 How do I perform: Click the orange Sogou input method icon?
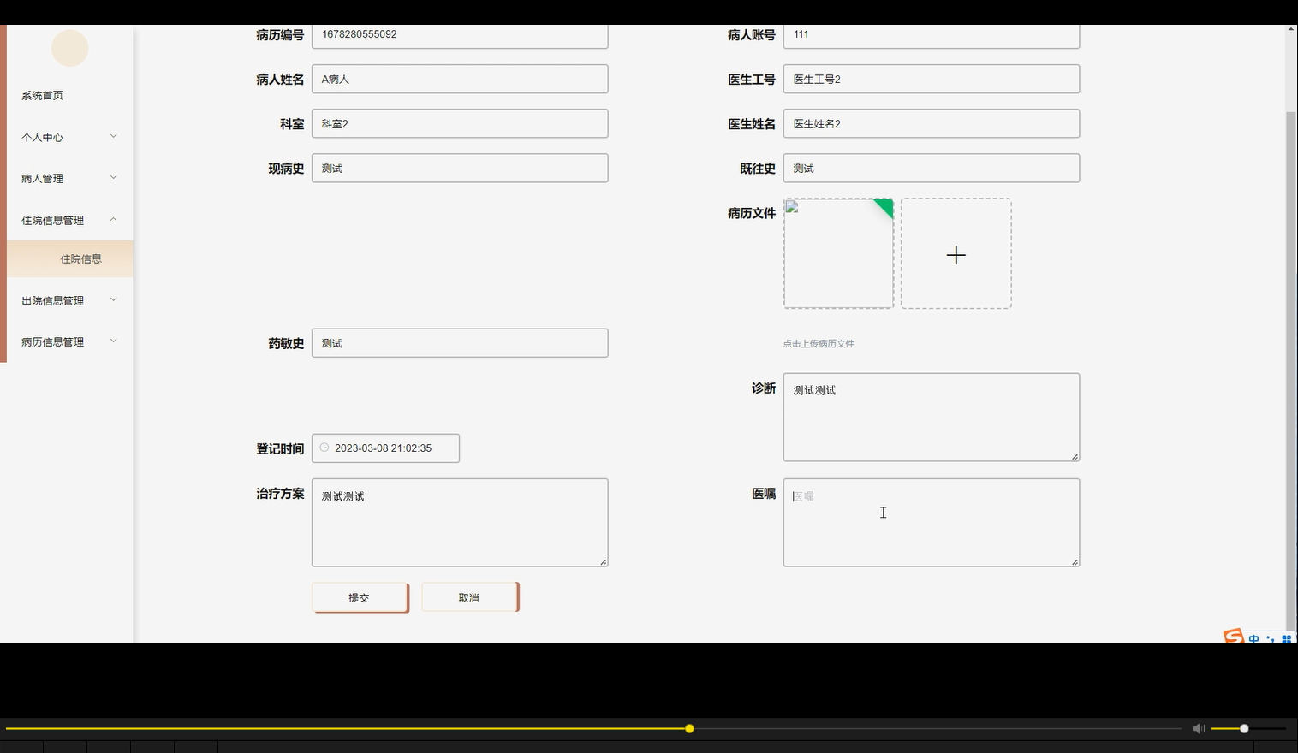click(x=1232, y=637)
